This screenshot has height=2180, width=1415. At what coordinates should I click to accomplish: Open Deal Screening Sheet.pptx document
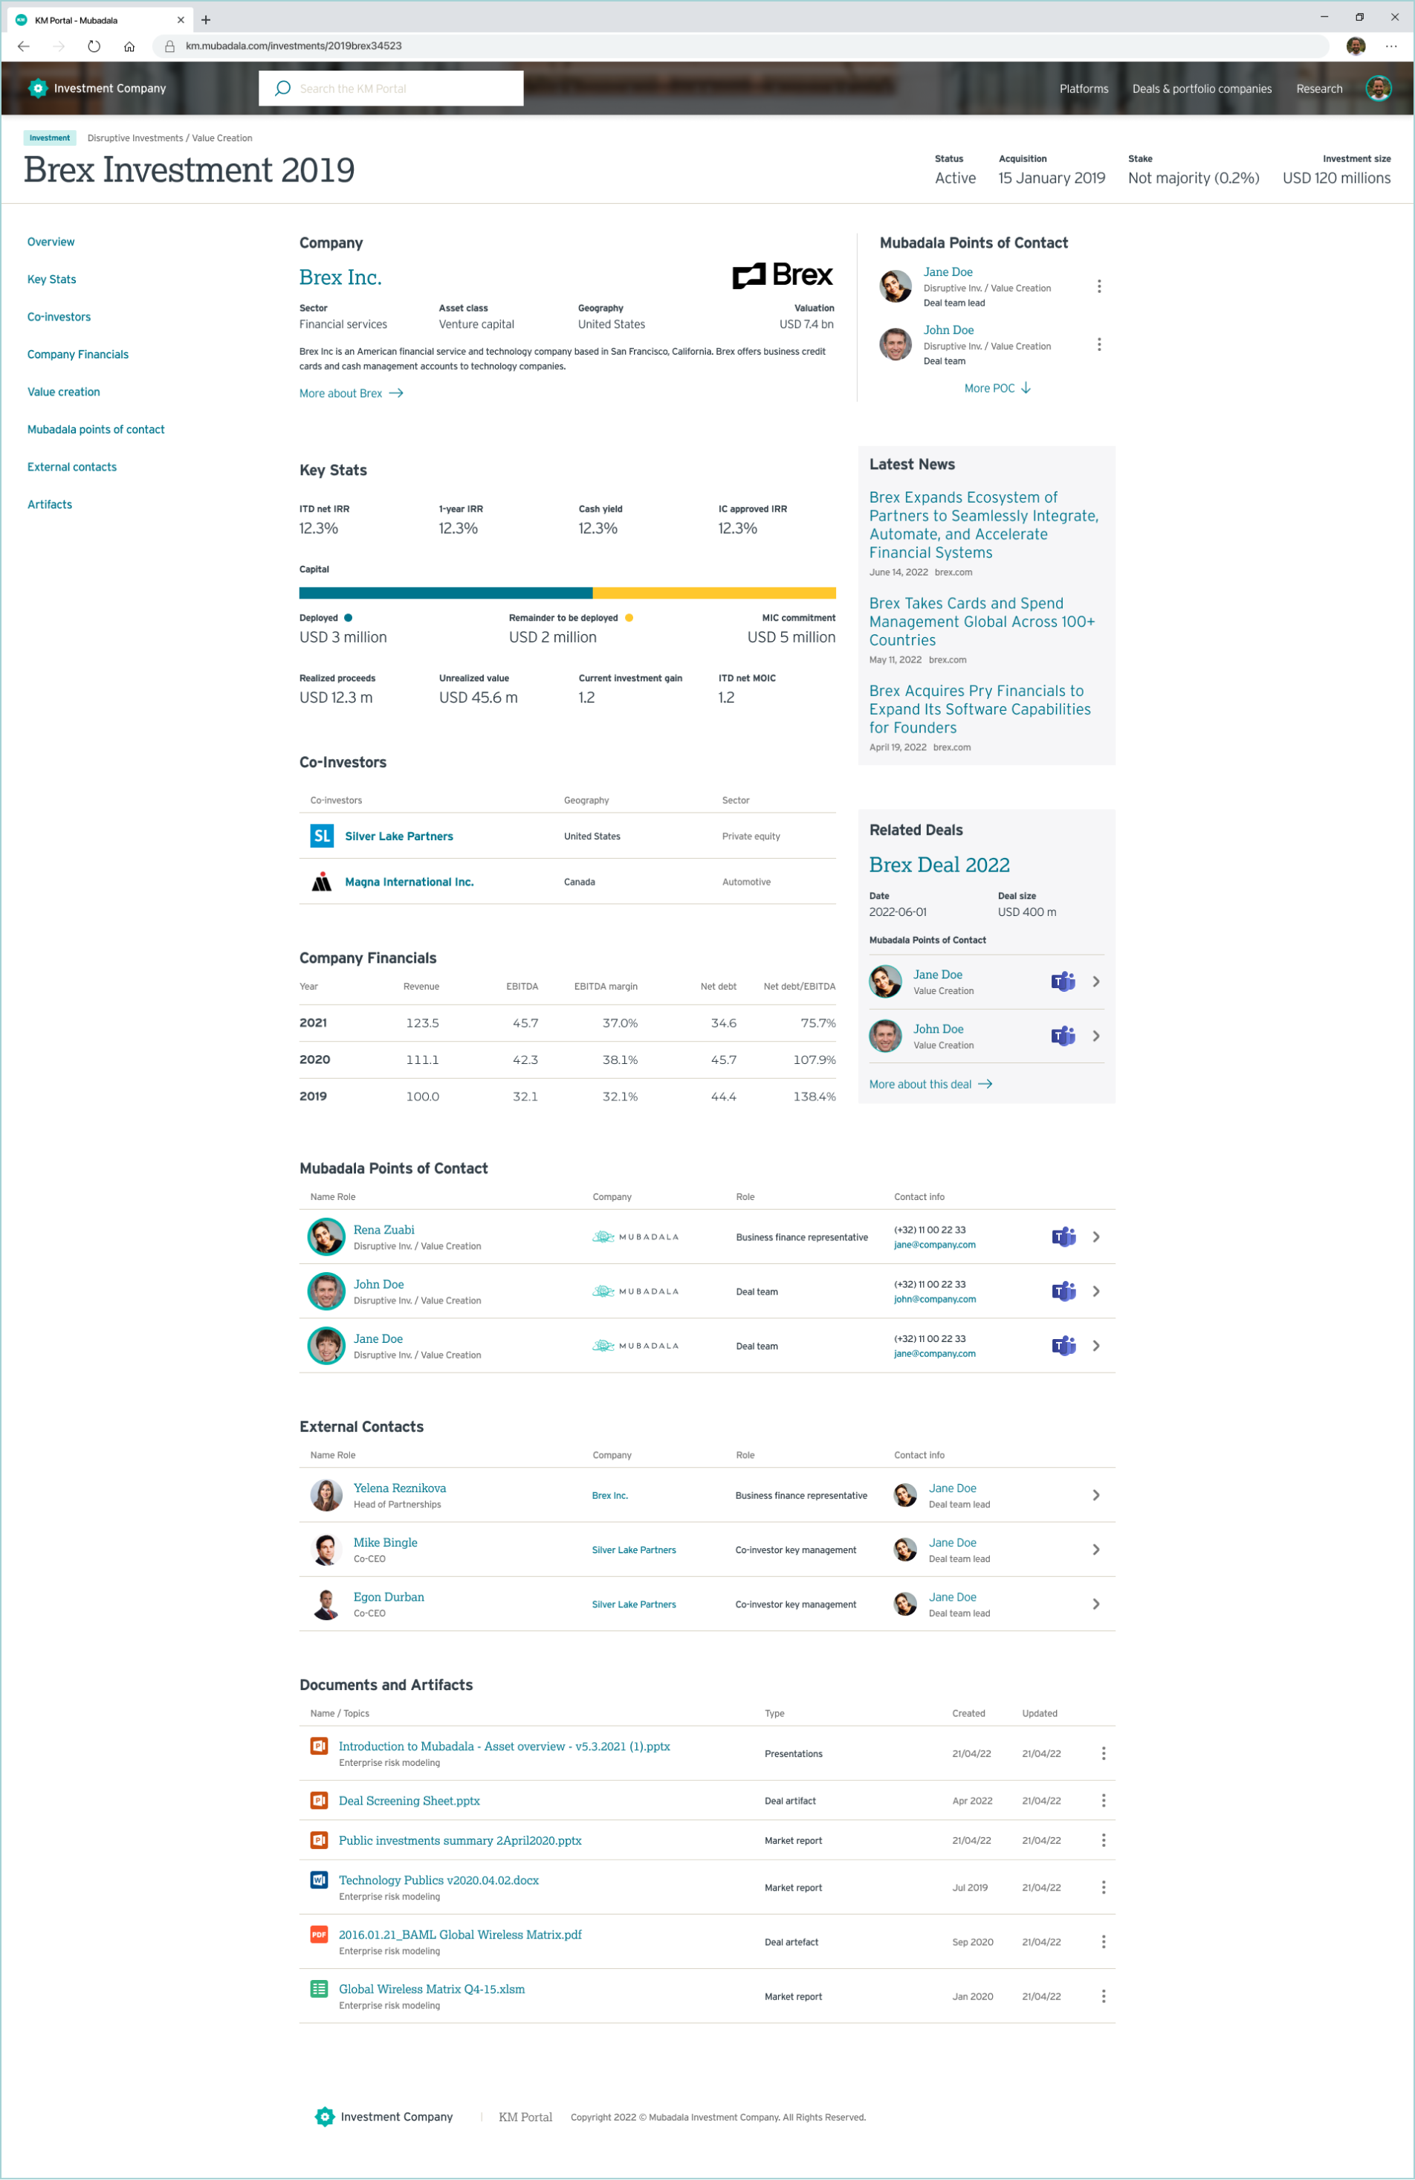409,1801
